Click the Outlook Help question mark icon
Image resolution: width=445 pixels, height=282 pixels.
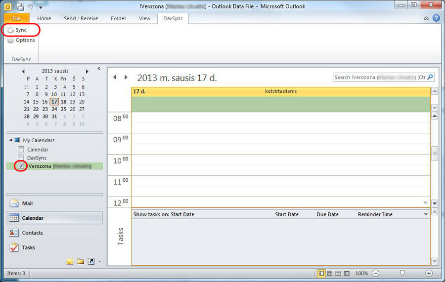click(x=436, y=18)
